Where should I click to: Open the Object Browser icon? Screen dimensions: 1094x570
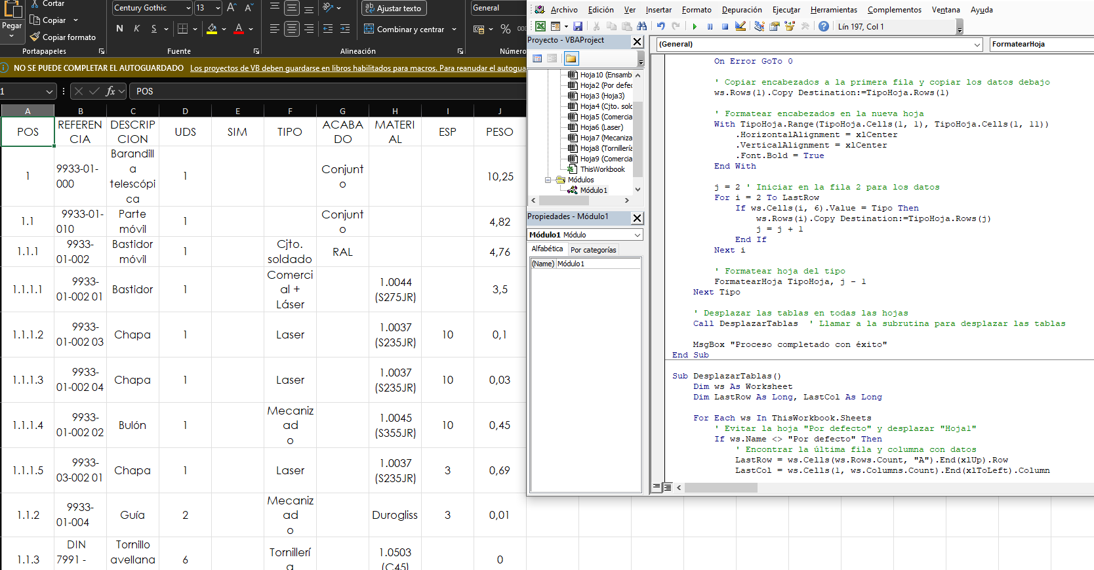coord(790,26)
